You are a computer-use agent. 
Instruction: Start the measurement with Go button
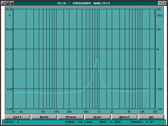[151, 117]
